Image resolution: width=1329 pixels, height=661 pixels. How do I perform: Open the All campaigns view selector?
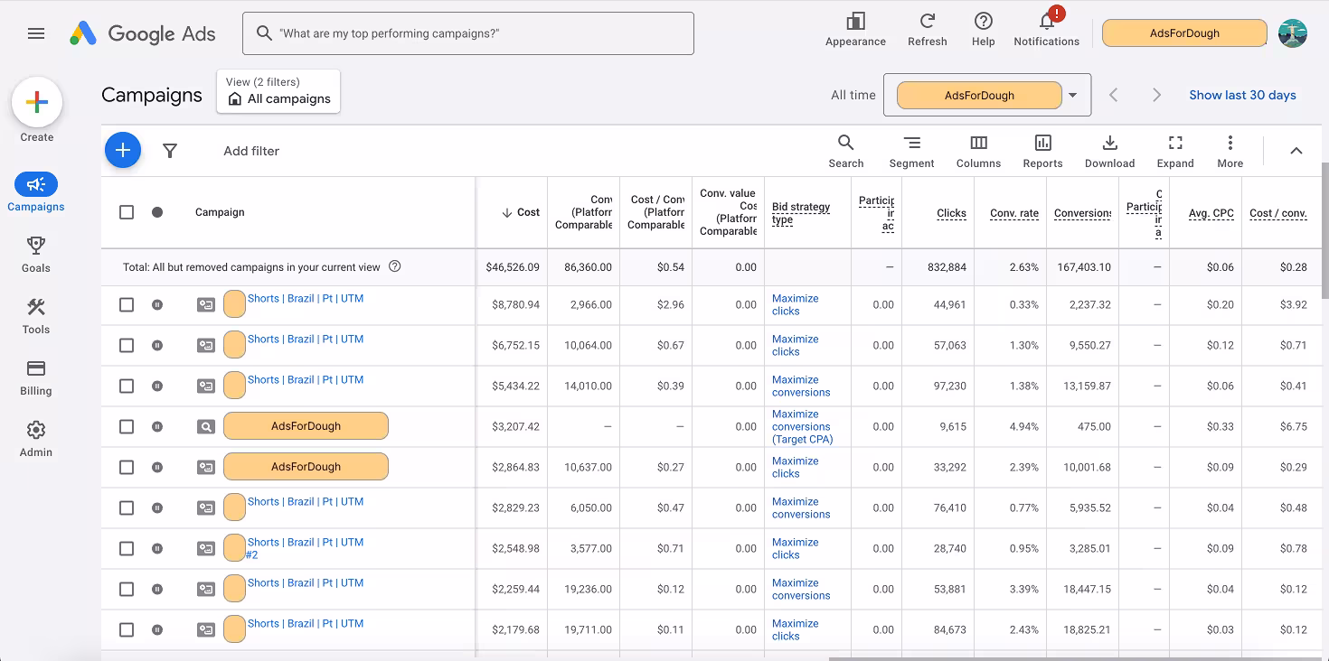pos(278,91)
